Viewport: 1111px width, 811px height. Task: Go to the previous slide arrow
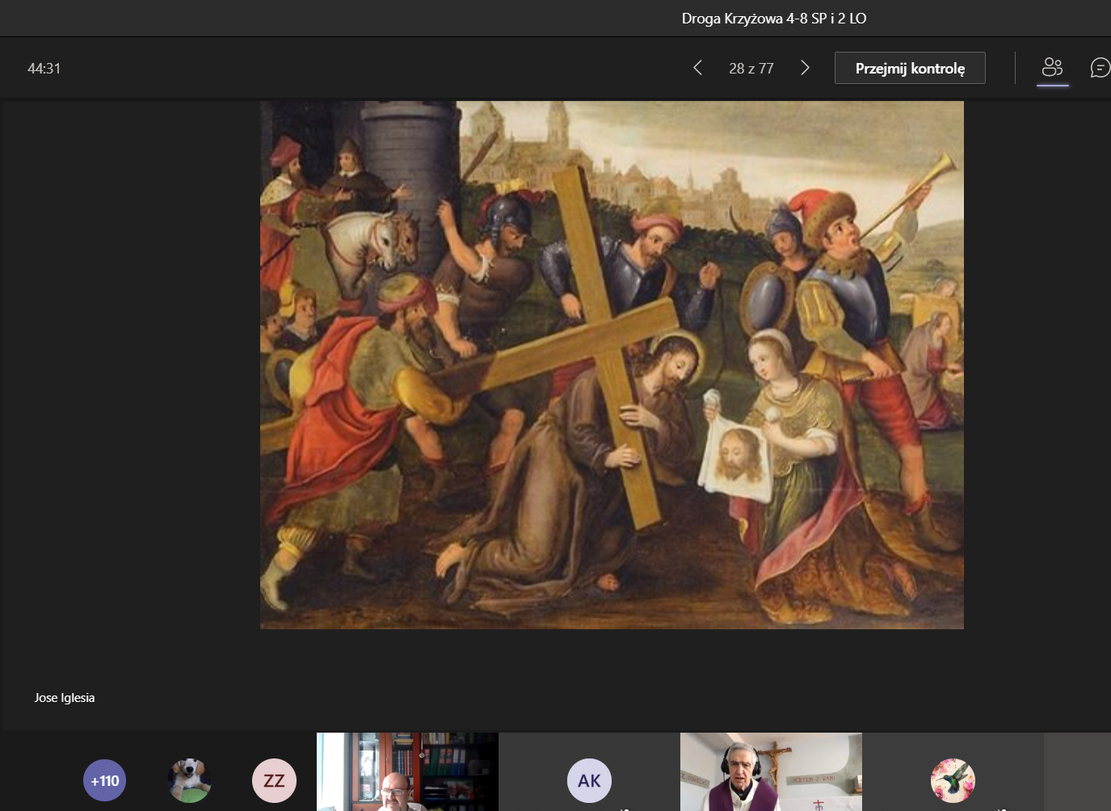pos(697,68)
